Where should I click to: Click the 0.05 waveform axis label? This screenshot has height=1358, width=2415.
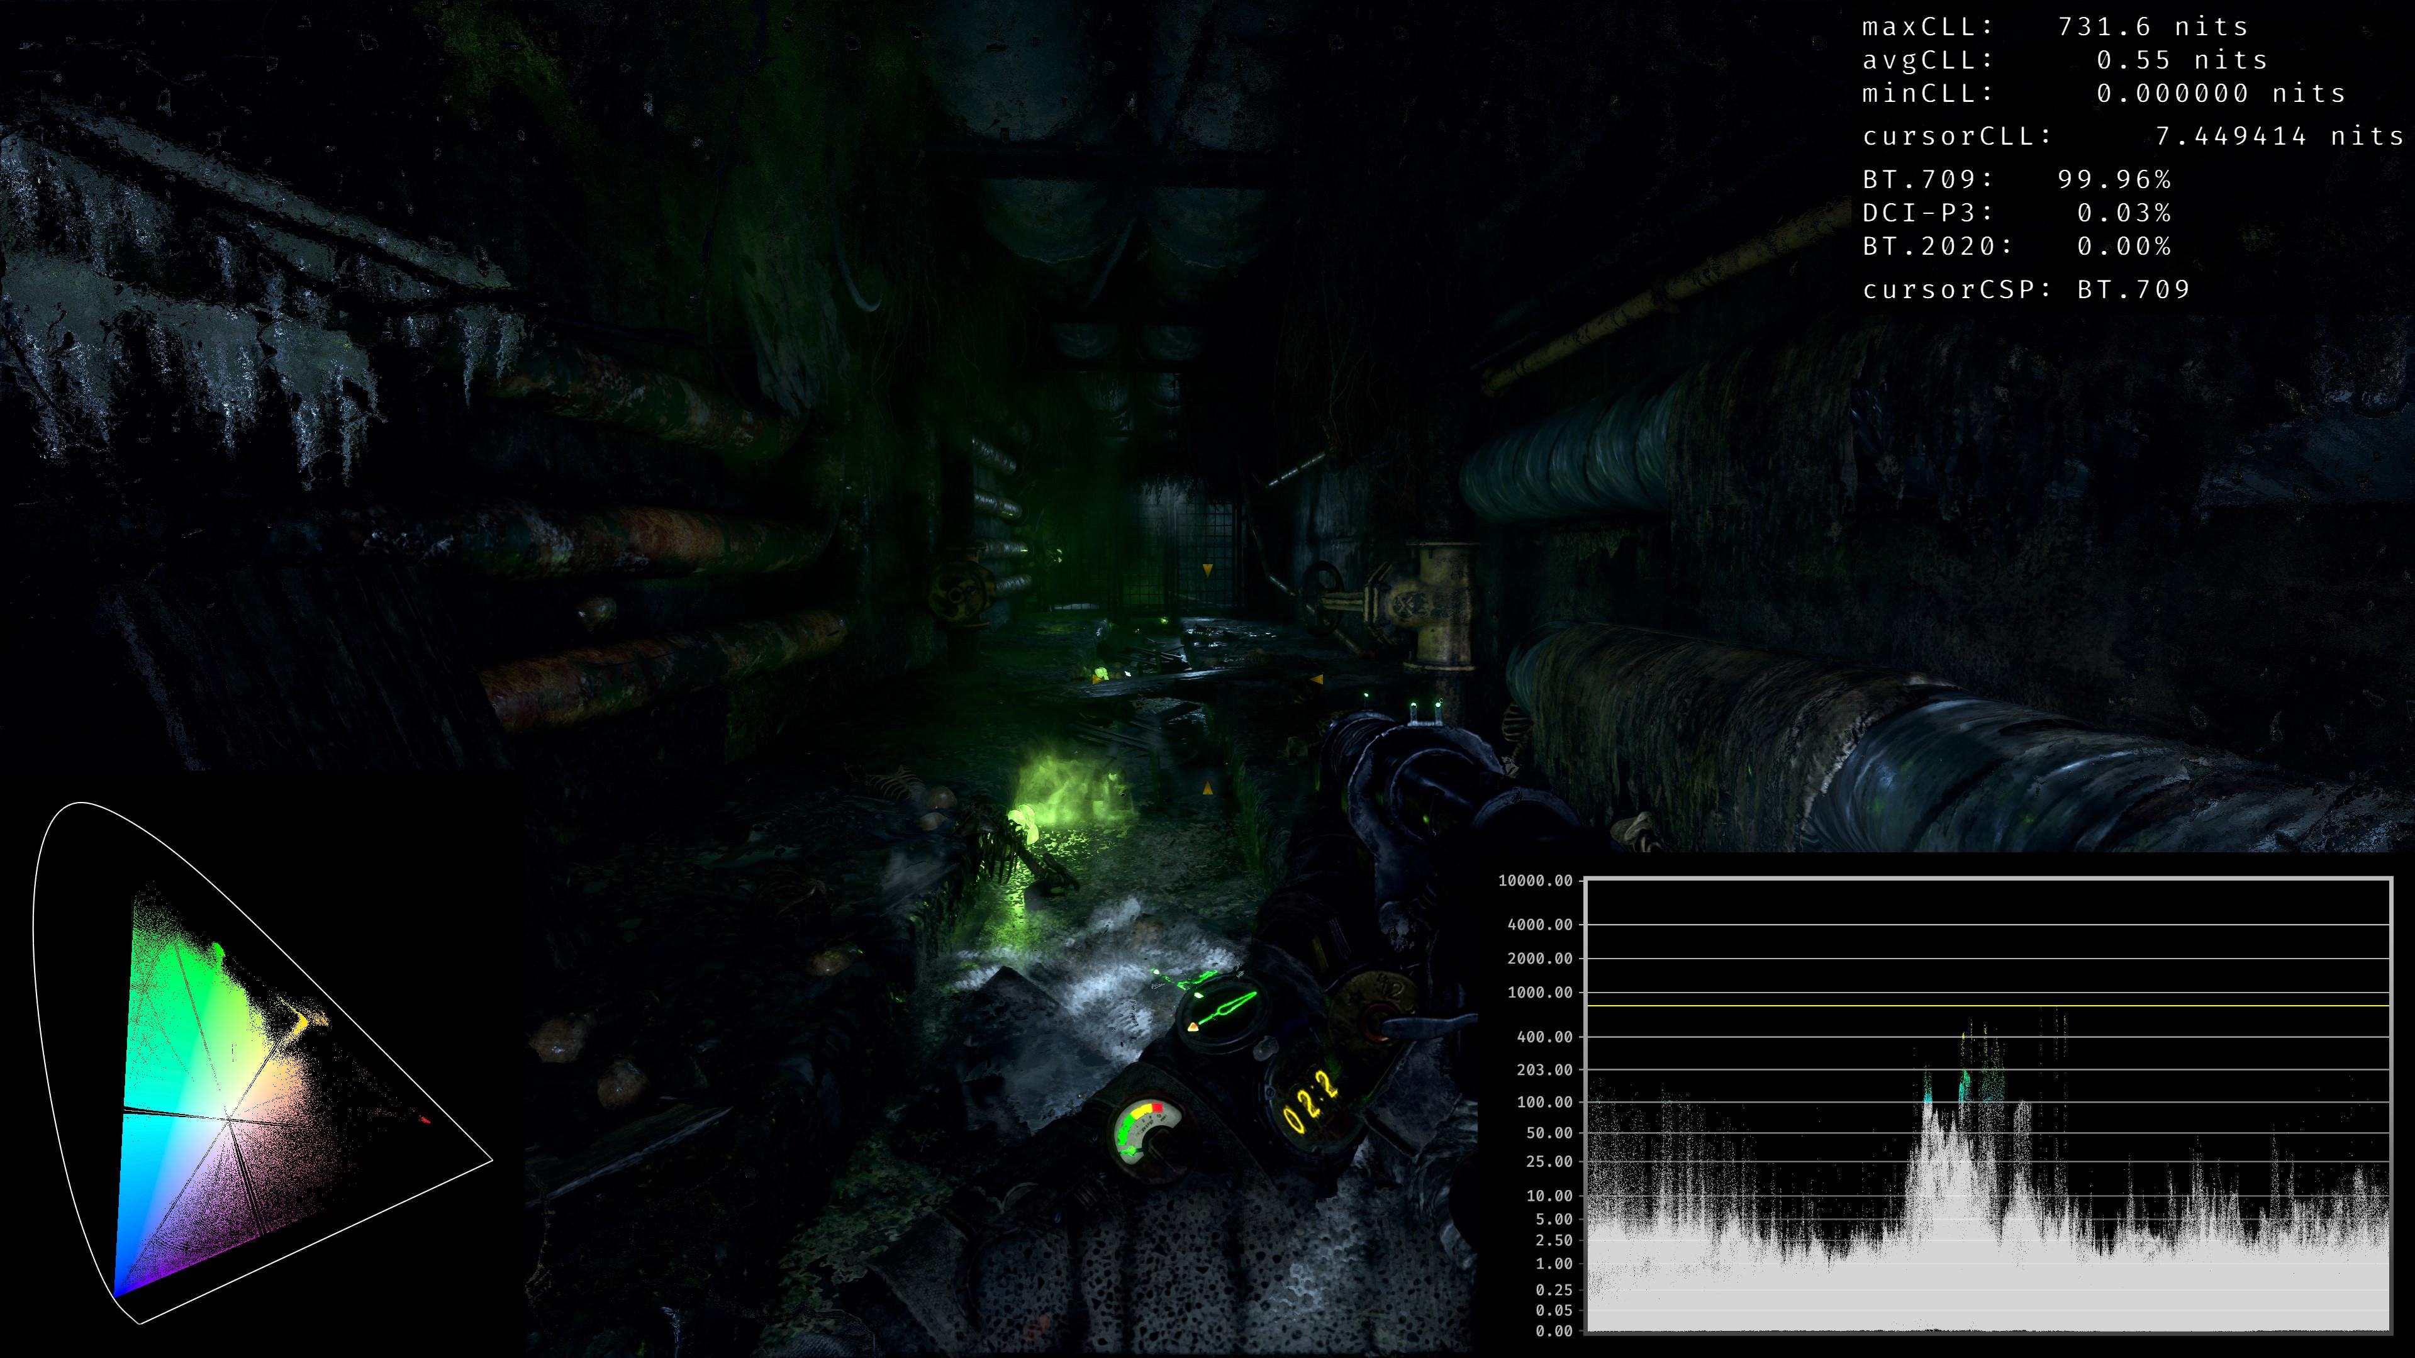(x=1553, y=1310)
